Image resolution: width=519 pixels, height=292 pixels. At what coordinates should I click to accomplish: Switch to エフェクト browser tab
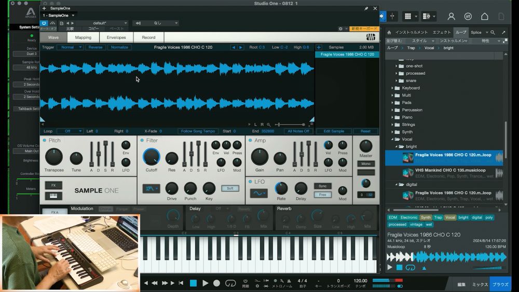pos(442,32)
